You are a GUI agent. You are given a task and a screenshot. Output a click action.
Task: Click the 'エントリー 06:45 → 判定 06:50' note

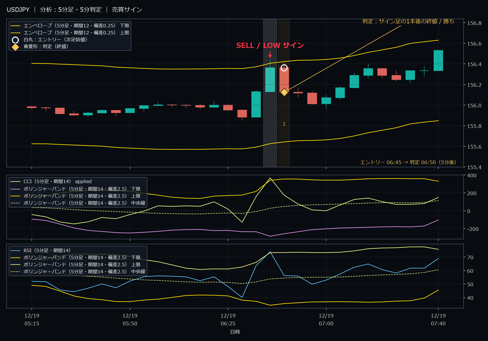coord(408,162)
